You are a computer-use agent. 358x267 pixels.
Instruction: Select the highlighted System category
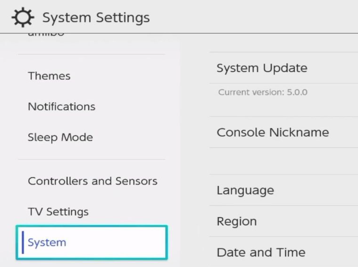92,243
